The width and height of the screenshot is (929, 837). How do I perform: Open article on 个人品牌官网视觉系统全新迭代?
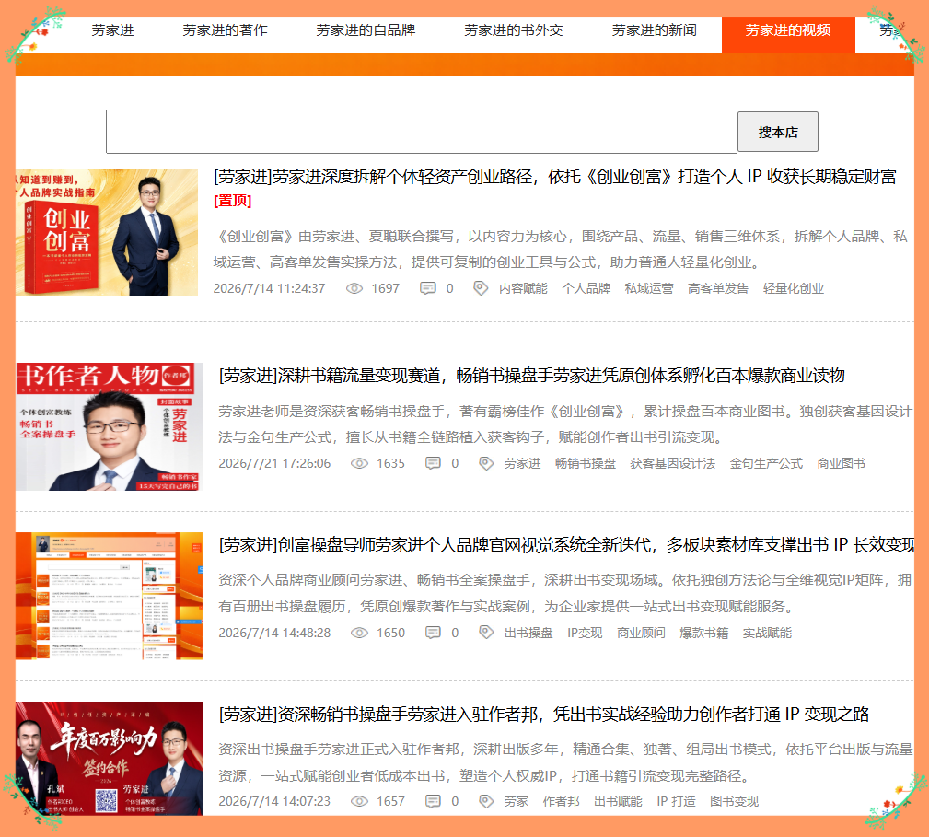click(566, 545)
